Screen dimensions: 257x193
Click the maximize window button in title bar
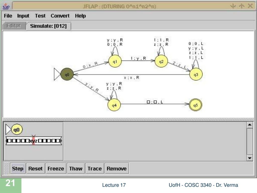[242, 6]
